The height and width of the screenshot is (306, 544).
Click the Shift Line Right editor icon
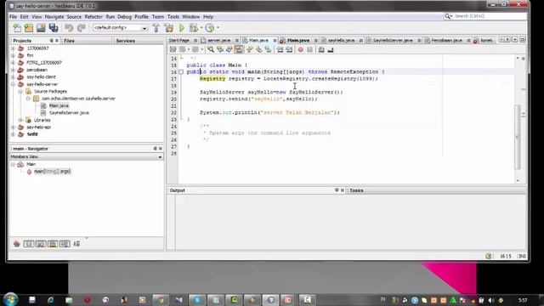(x=289, y=49)
